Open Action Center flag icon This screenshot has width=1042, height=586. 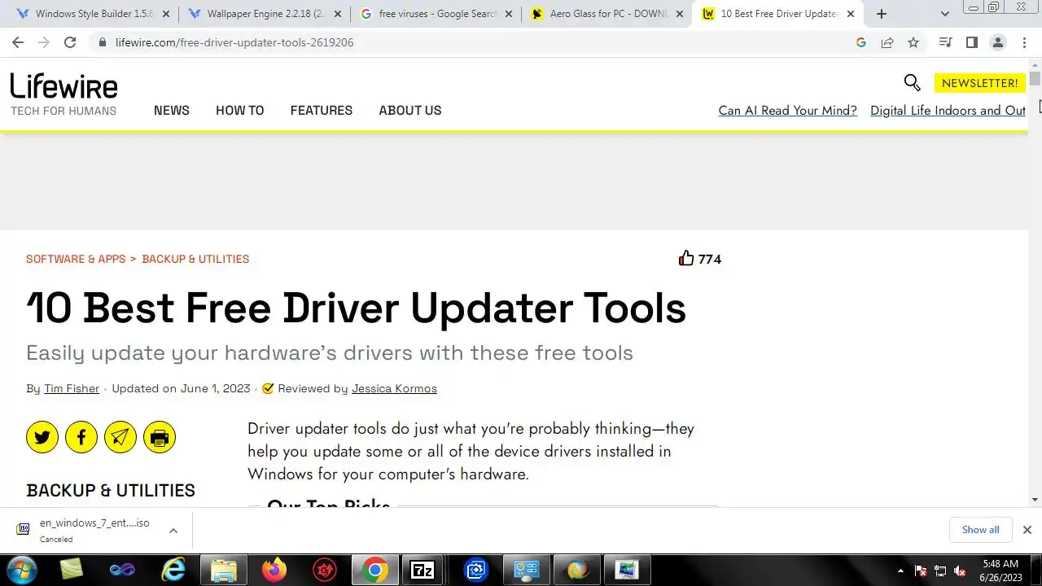[921, 571]
